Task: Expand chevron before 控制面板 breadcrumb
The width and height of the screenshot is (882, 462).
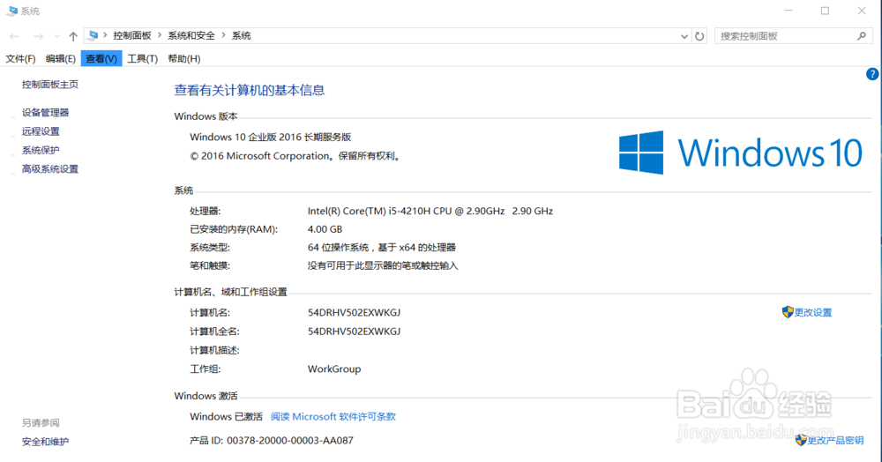Action: coord(105,35)
